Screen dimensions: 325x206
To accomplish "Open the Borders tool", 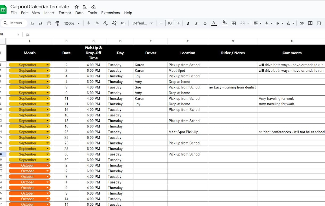I will coord(234,23).
